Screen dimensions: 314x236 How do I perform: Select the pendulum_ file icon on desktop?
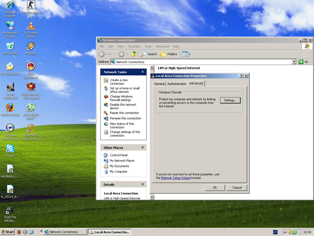tap(10, 171)
